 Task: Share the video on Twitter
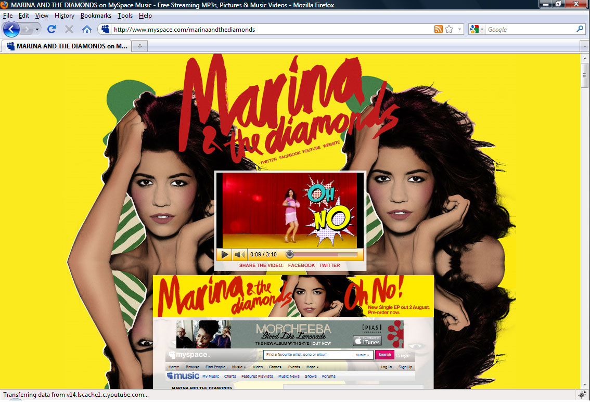point(330,265)
